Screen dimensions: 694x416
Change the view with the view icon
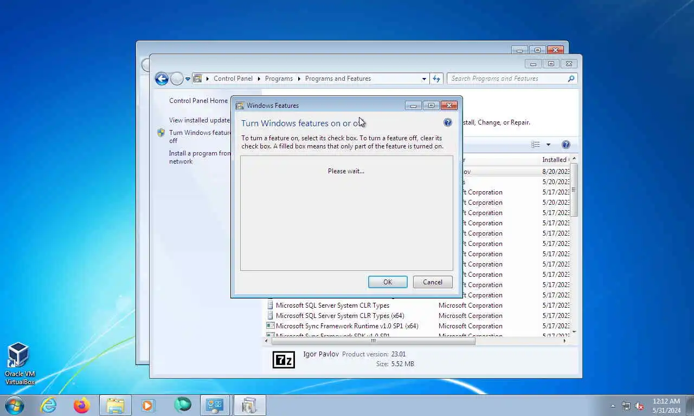pyautogui.click(x=536, y=145)
